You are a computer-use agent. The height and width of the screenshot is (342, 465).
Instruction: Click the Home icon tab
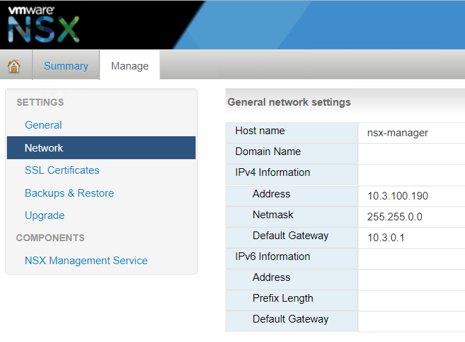14,66
